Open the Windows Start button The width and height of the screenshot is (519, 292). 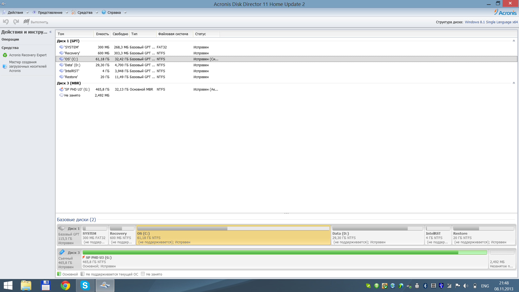pos(8,286)
